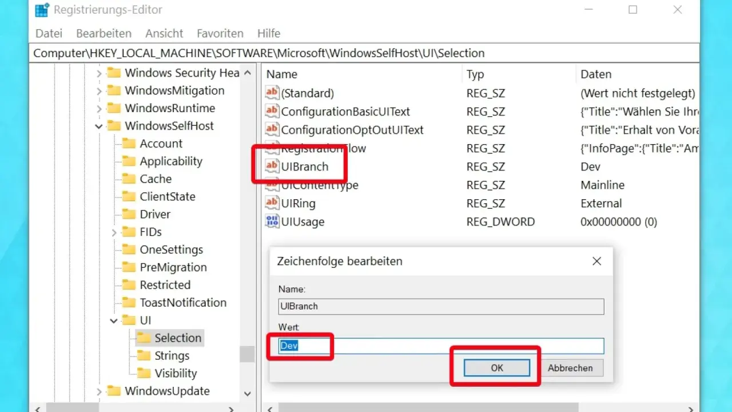Click the tree pane scroll down arrow
The width and height of the screenshot is (732, 412).
[247, 394]
